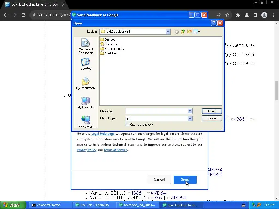Open the View Menu icon dropdown

pyautogui.click(x=197, y=32)
